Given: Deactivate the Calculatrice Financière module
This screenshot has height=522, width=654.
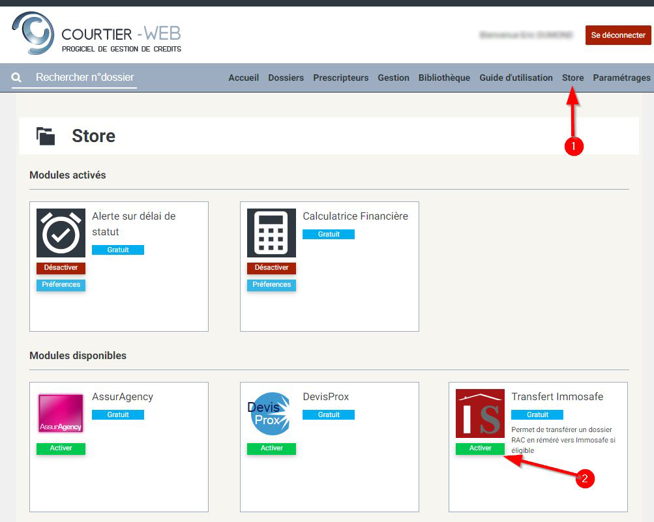Looking at the screenshot, I should (271, 268).
